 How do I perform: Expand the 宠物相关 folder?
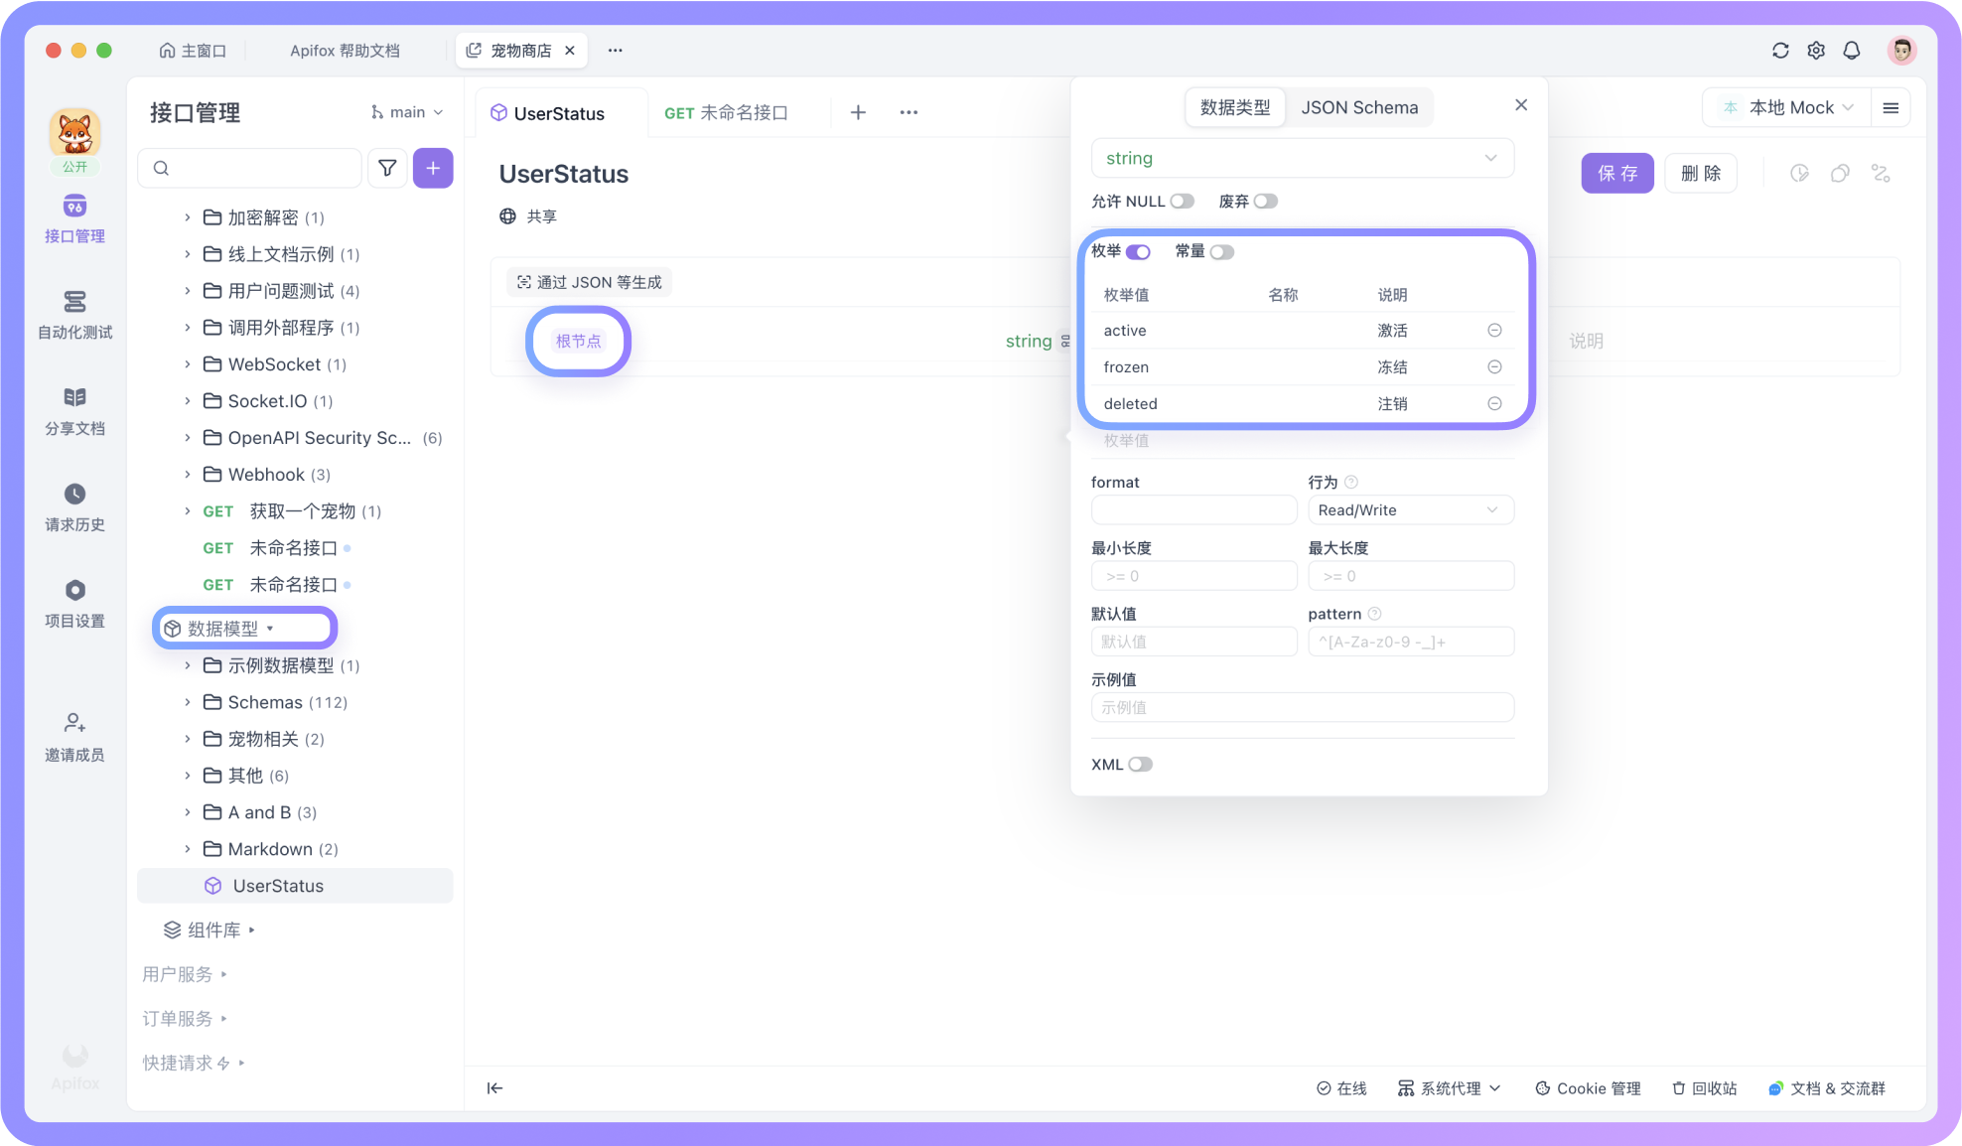tap(187, 739)
